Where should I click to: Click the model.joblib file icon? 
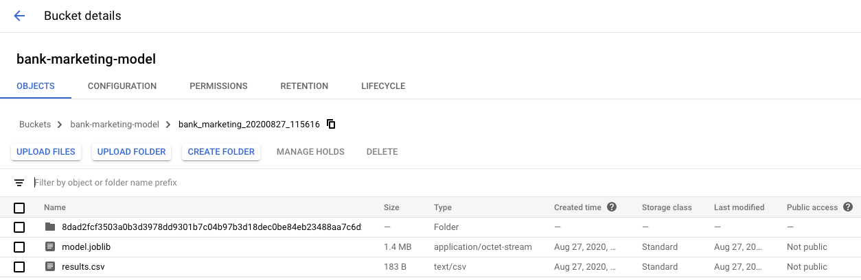(49, 246)
